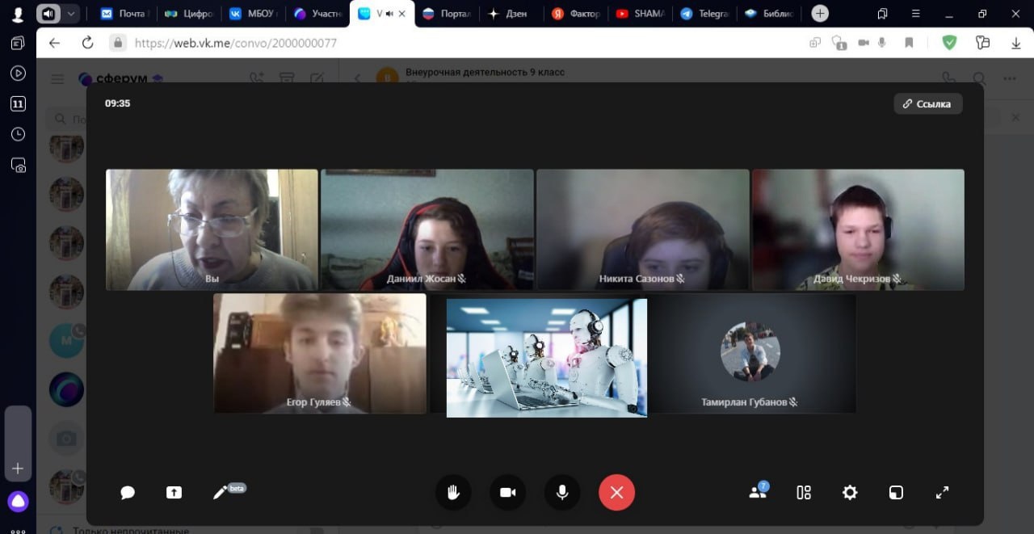Switch to the Telegram browser tab

pos(704,14)
